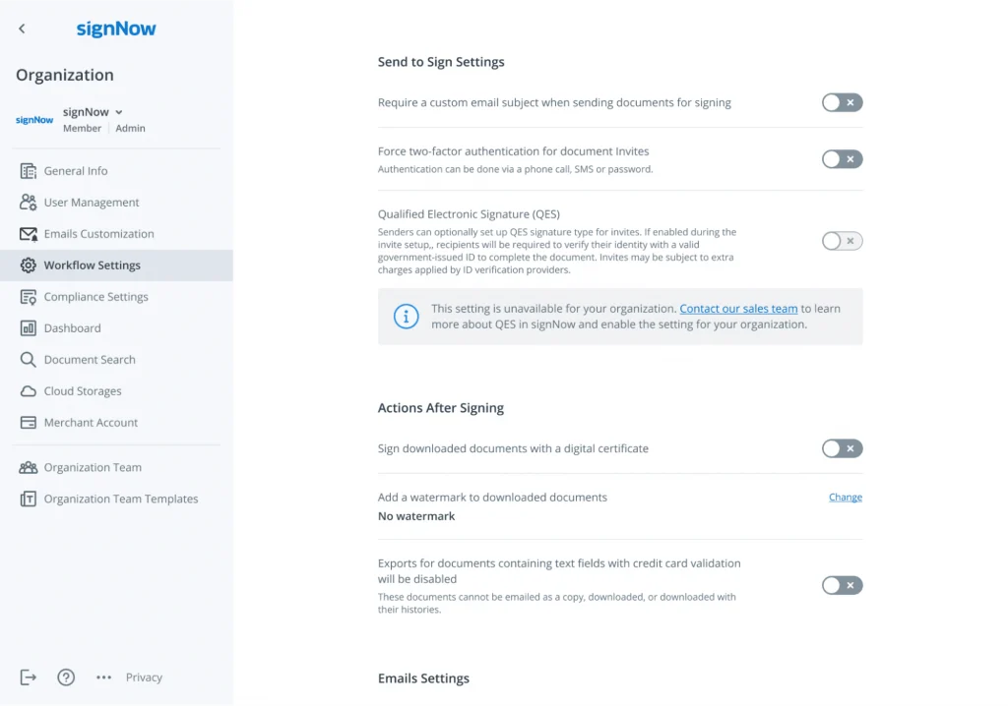
Task: Open the three-dots more options menu
Action: click(104, 677)
